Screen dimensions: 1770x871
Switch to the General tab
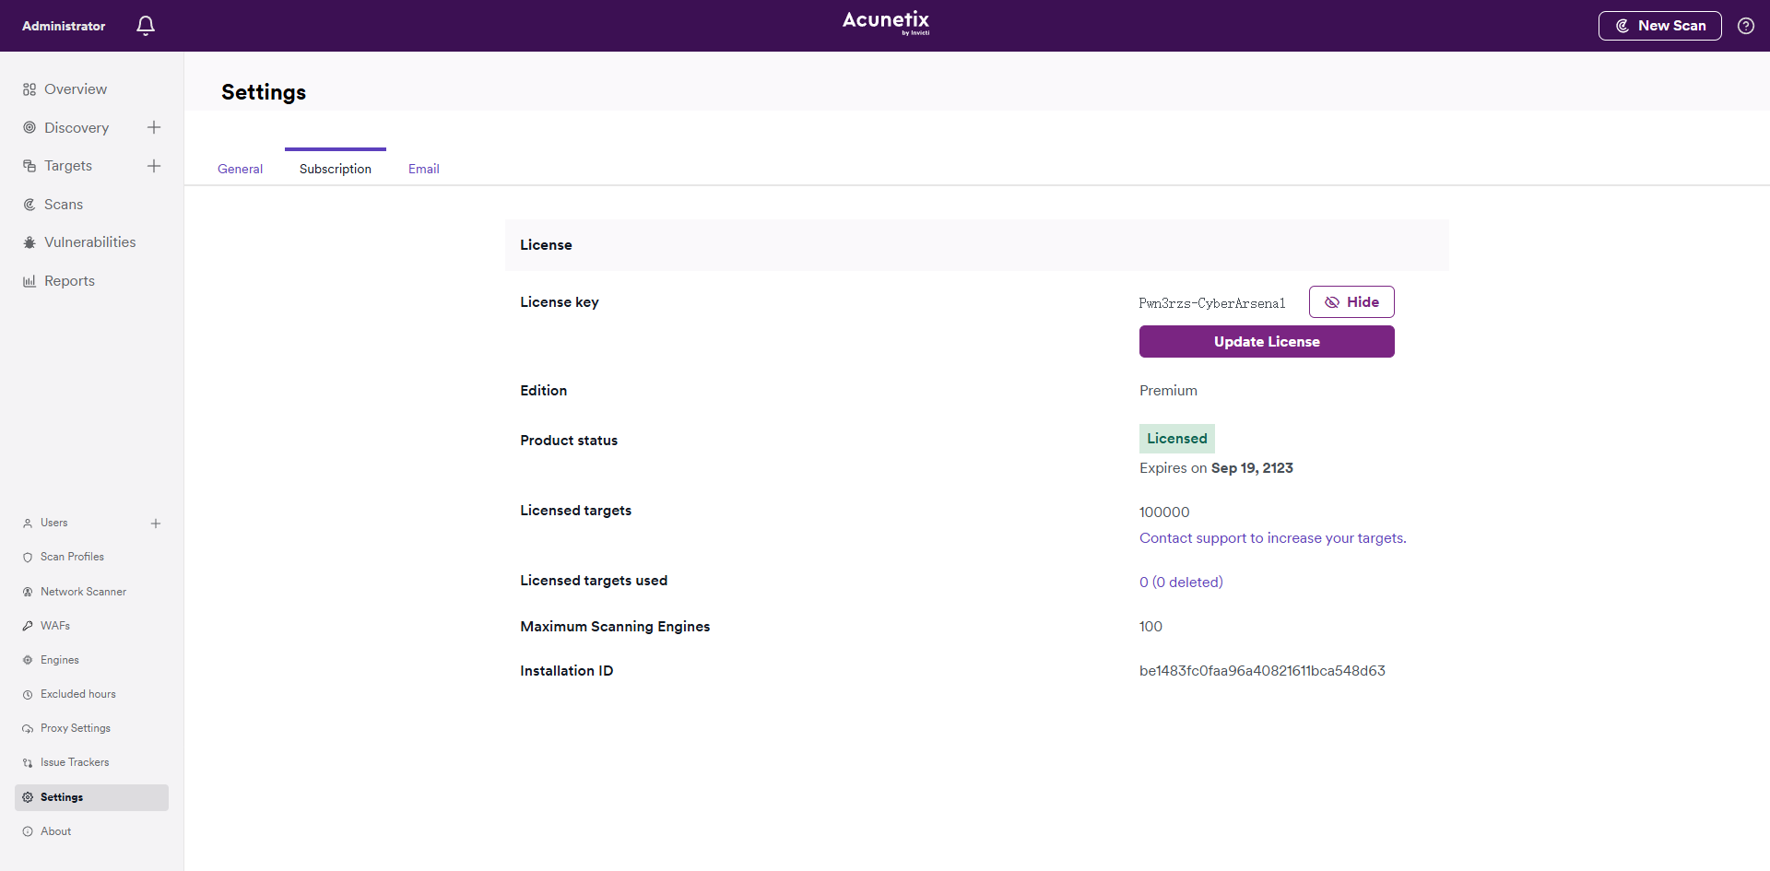click(x=240, y=169)
